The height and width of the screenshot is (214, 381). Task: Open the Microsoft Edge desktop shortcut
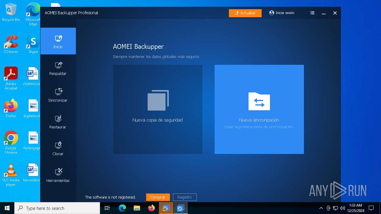[x=33, y=14]
